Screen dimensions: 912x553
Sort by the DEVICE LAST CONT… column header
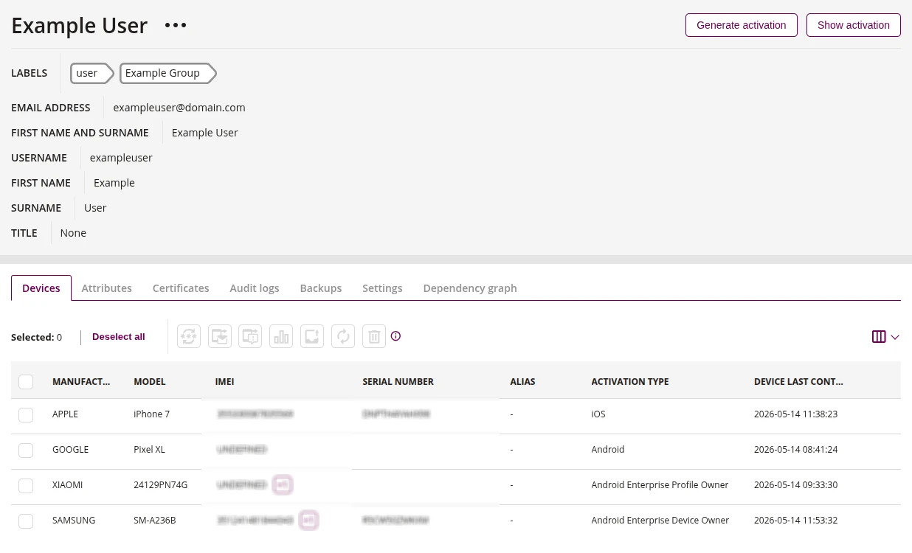[798, 382]
